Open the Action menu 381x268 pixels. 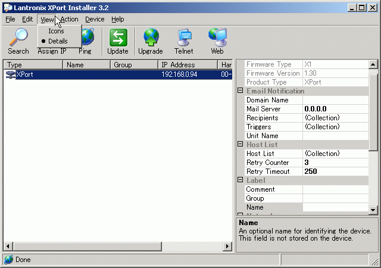click(x=70, y=19)
